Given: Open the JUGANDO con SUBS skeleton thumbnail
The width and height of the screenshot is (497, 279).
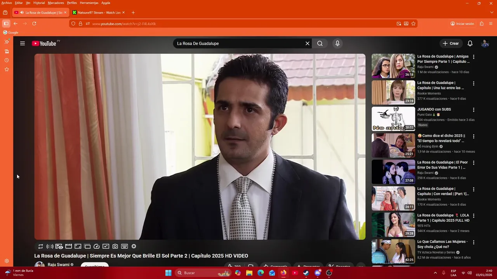Looking at the screenshot, I should click(393, 119).
